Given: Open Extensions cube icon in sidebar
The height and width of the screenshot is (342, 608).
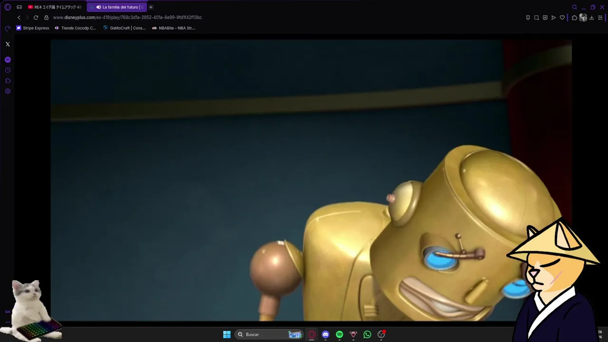Looking at the screenshot, I should (8, 81).
